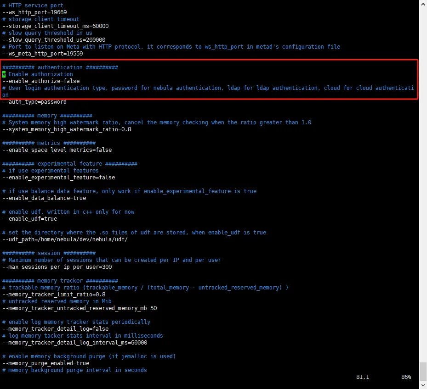Click scrollbar down arrow at bottom right
This screenshot has width=427, height=389.
coord(423,385)
